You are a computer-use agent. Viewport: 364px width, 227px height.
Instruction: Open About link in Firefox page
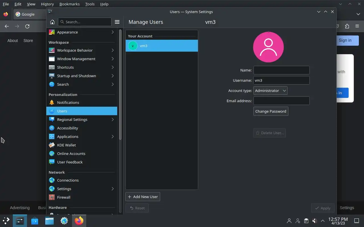(13, 41)
